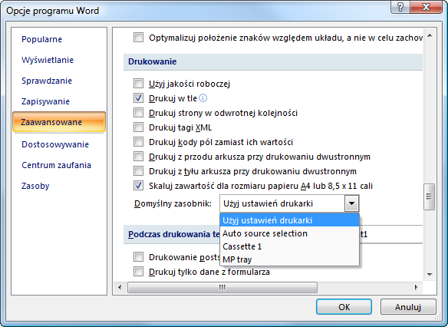Viewport: 448px width, 327px height.
Task: Tick the Użyj jakości roboczej checkbox
Action: [x=139, y=84]
